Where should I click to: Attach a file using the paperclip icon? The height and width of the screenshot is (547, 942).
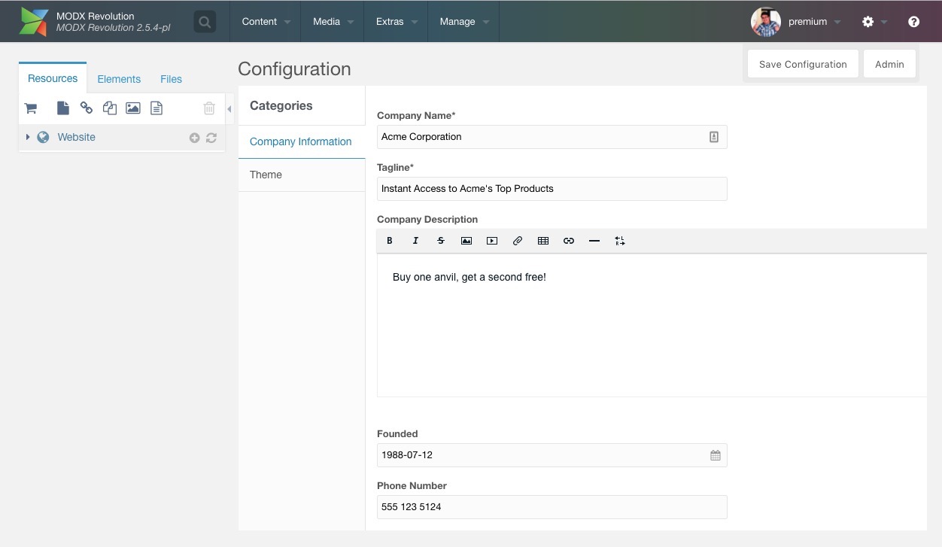[x=518, y=241]
